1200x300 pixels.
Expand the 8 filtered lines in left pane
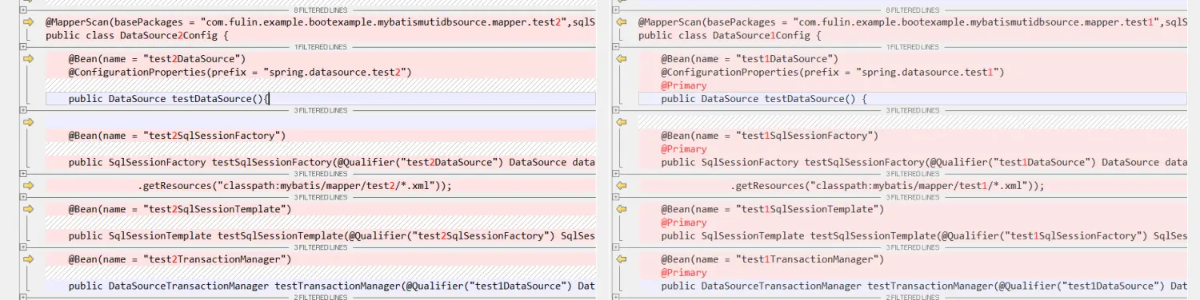click(23, 10)
